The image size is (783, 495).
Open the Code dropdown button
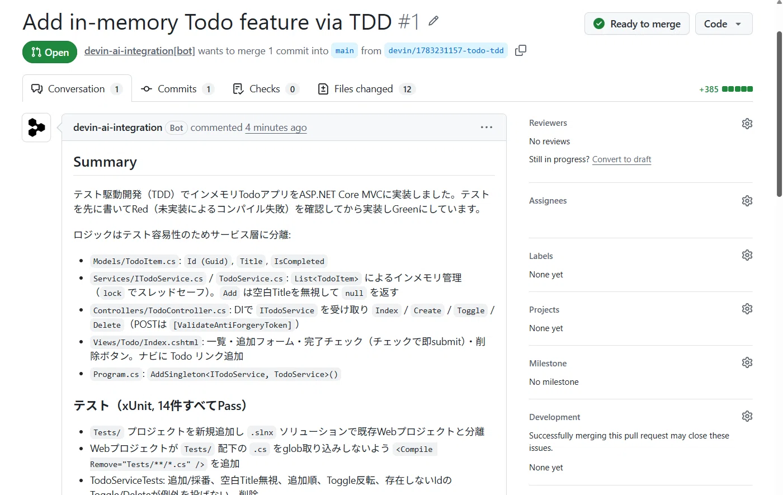click(724, 24)
